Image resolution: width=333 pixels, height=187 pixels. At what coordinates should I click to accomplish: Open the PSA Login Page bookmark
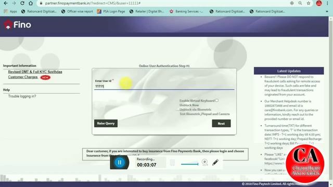tap(111, 11)
